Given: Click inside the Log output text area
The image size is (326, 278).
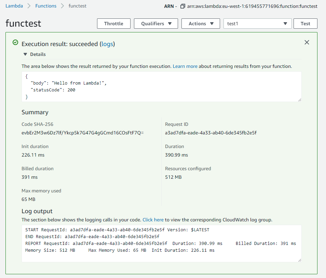Looking at the screenshot, I should [x=162, y=243].
